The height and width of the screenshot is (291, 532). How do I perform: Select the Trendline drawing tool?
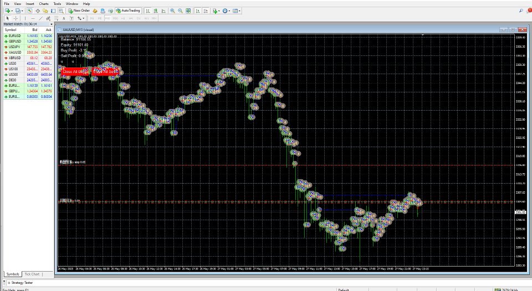point(40,18)
